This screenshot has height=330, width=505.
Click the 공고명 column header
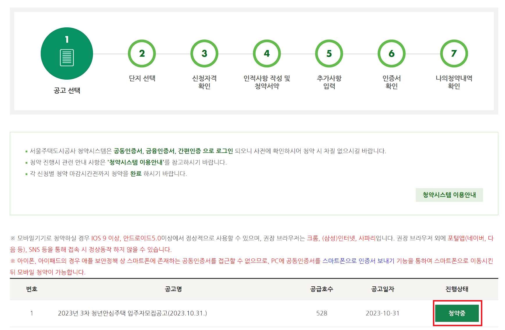(173, 289)
